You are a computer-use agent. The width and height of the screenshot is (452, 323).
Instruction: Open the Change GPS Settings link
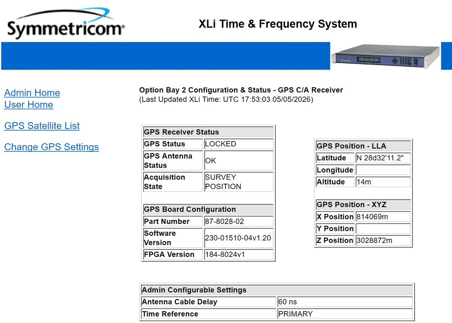(x=51, y=147)
